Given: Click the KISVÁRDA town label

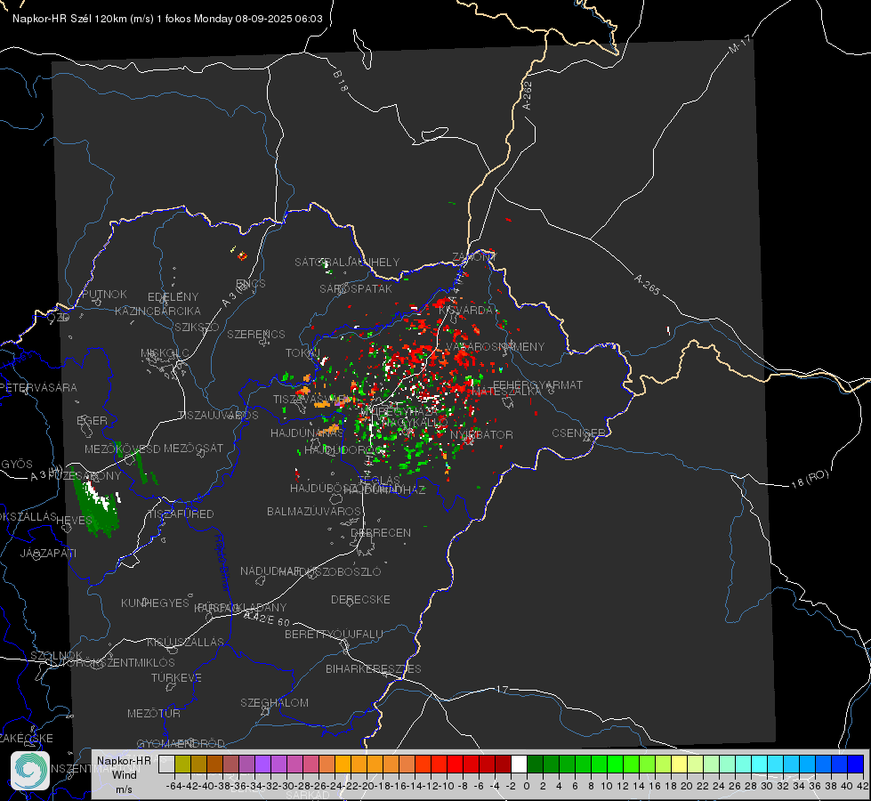Looking at the screenshot, I should [x=465, y=311].
